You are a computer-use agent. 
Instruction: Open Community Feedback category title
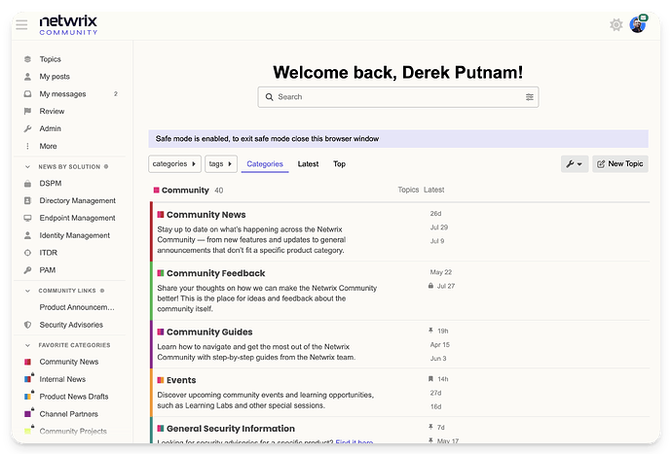(215, 273)
